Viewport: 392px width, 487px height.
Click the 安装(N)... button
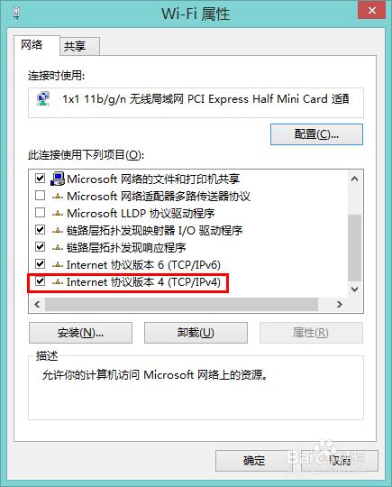pos(81,333)
